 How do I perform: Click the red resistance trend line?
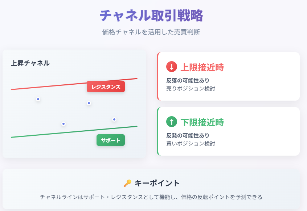click(x=49, y=86)
